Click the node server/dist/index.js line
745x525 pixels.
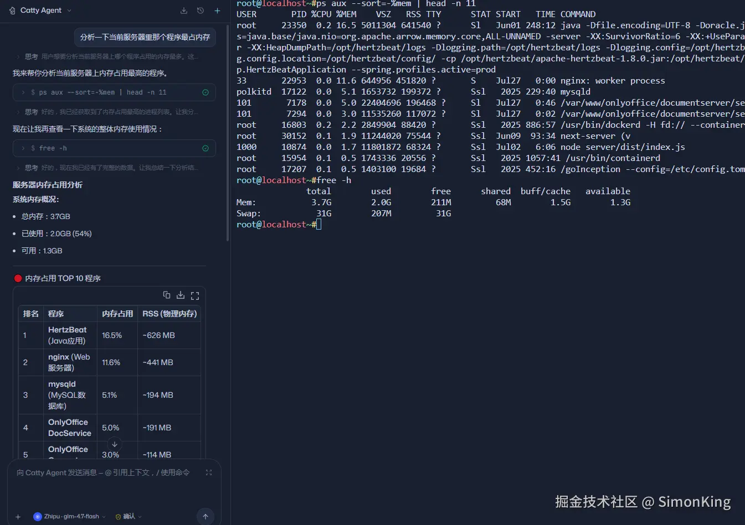click(x=461, y=147)
